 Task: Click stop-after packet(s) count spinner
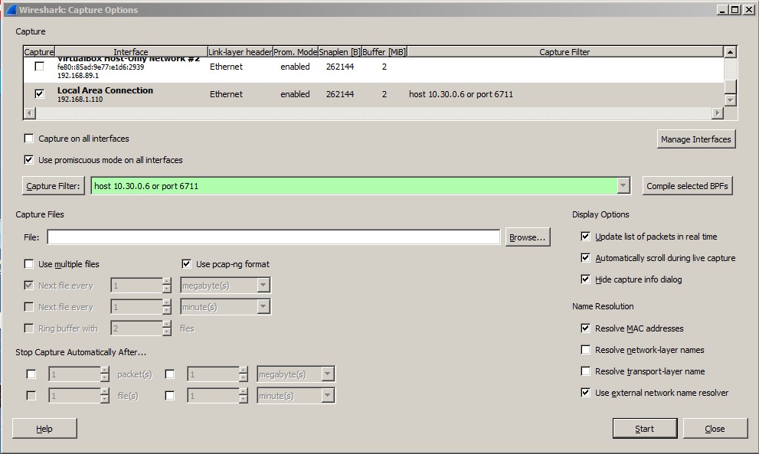pyautogui.click(x=79, y=374)
